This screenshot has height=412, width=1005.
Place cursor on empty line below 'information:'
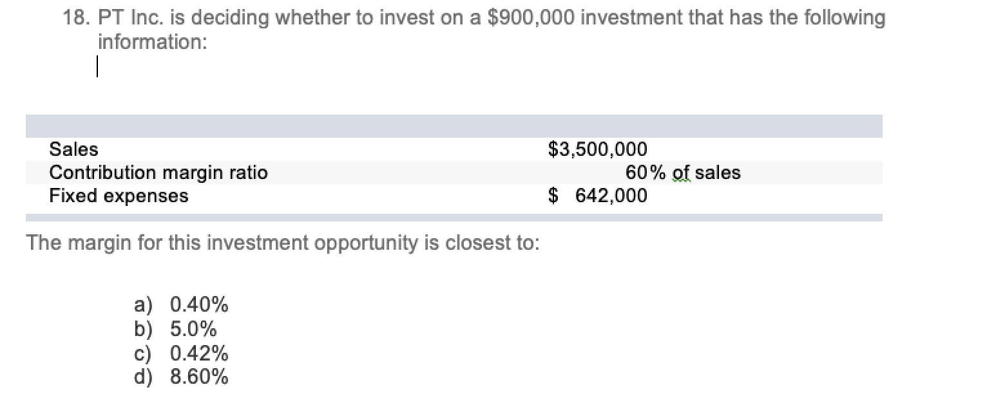point(97,67)
